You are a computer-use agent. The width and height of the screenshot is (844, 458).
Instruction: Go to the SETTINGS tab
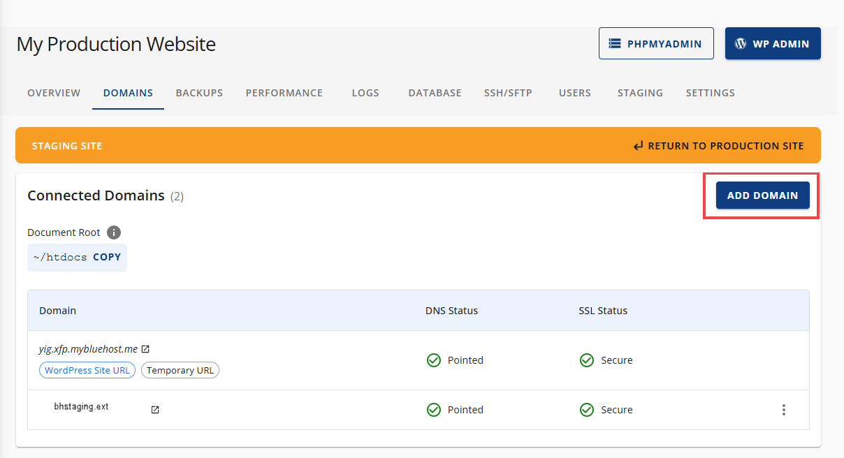coord(710,93)
